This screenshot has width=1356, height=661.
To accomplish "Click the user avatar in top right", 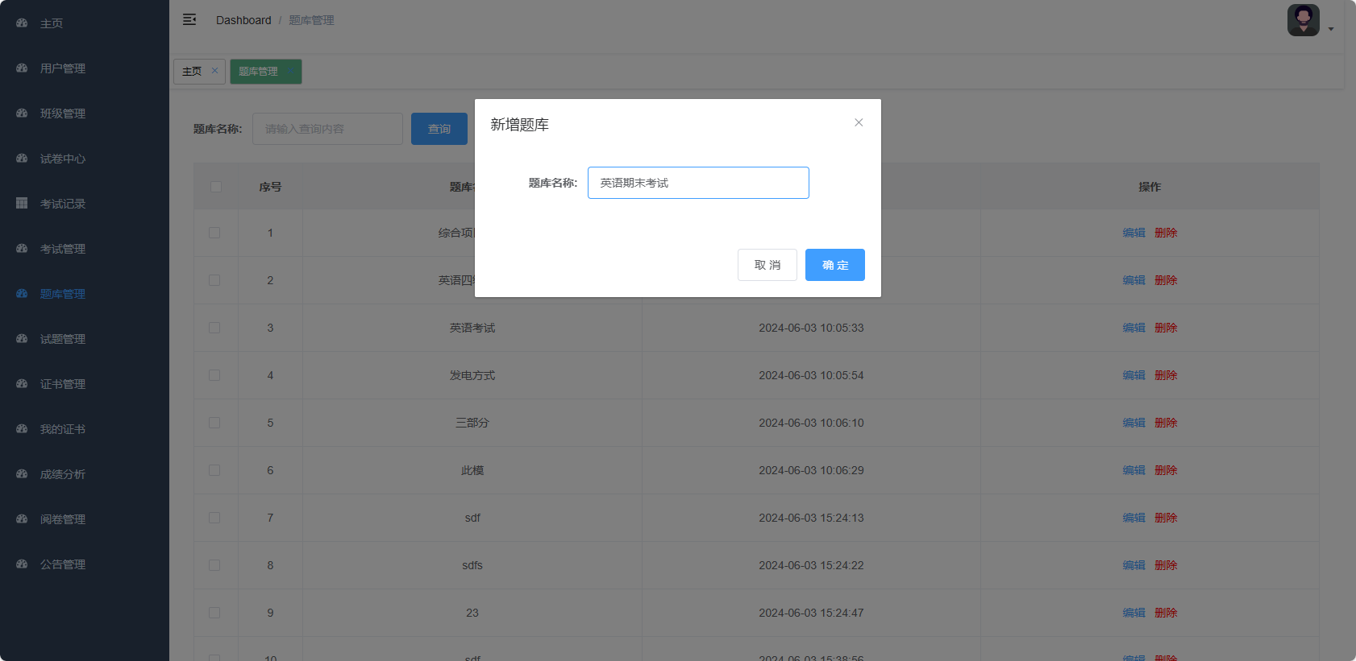I will (1303, 20).
